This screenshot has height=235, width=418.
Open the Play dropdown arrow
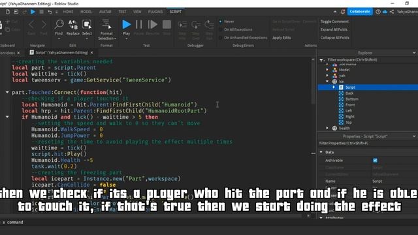point(126,39)
